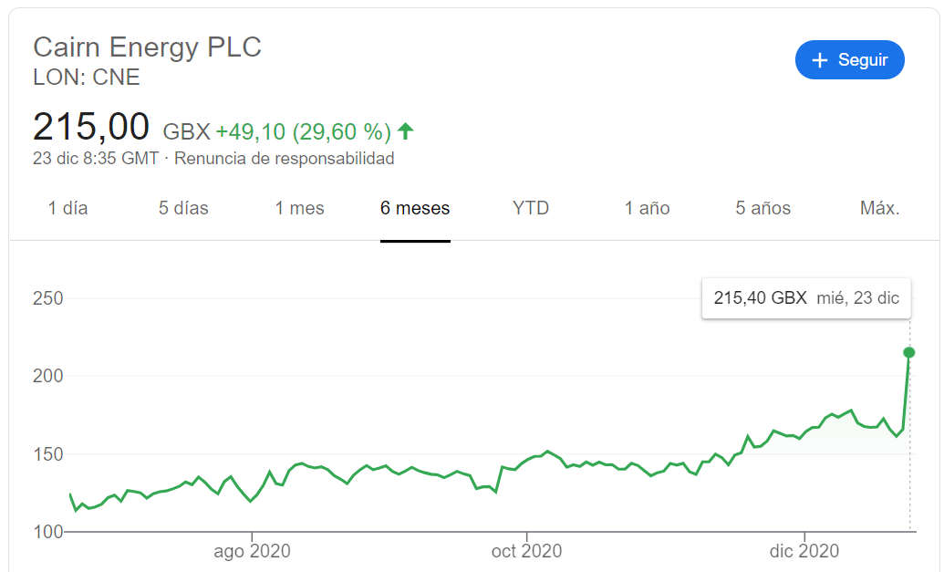Click the green data point on chart
The image size is (944, 572).
click(908, 352)
